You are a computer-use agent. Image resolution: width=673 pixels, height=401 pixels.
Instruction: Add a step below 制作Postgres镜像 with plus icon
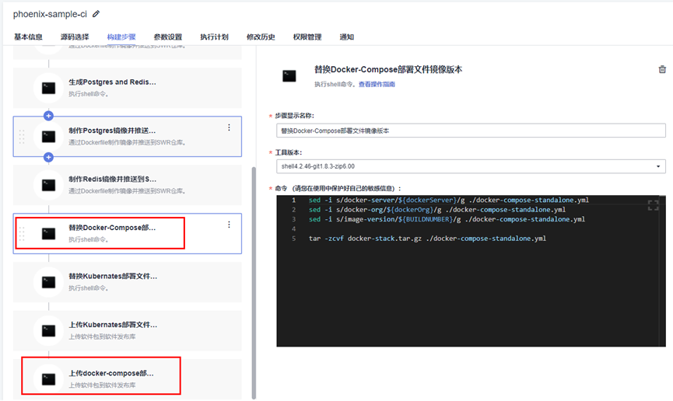click(x=48, y=158)
